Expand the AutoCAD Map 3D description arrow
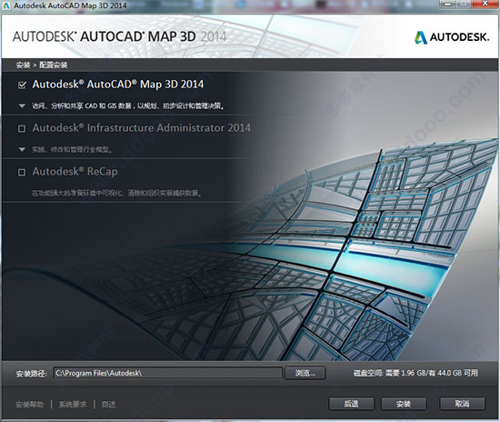Viewport: 500px width, 422px height. (x=22, y=105)
